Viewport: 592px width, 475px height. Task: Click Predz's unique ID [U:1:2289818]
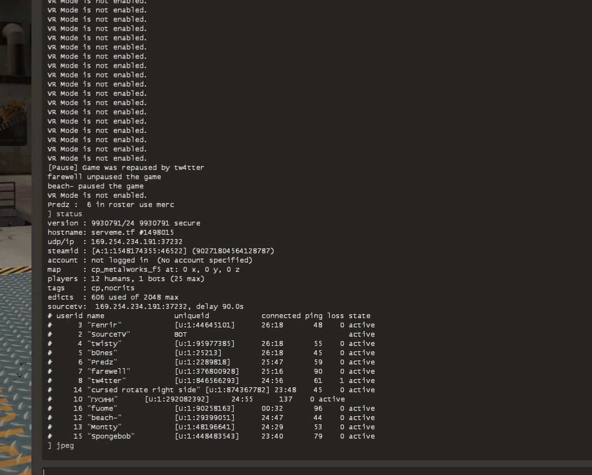click(202, 362)
